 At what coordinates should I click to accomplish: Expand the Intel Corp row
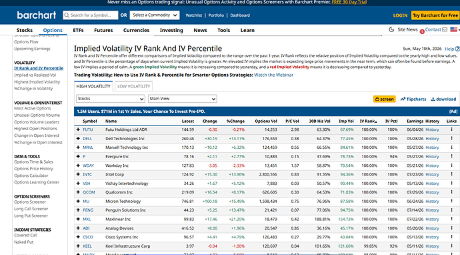point(78,174)
